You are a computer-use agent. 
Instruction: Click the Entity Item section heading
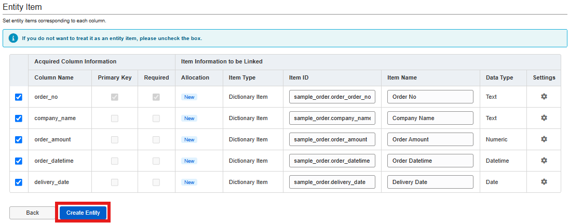pos(22,7)
